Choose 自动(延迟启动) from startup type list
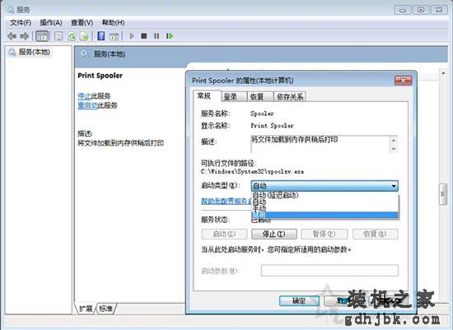 click(x=325, y=196)
